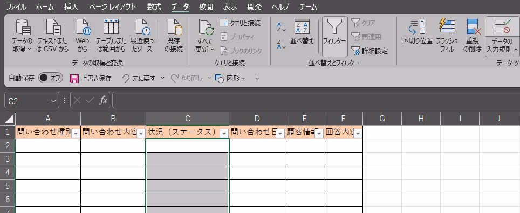
Task: Sort descending with the Z-A icon
Action: 281,44
